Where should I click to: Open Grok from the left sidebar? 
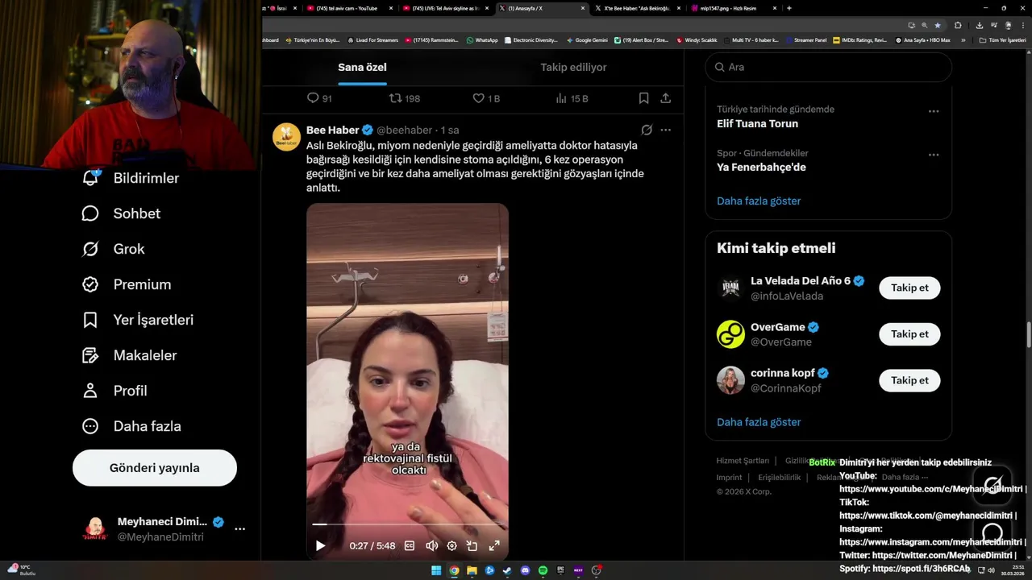coord(114,249)
